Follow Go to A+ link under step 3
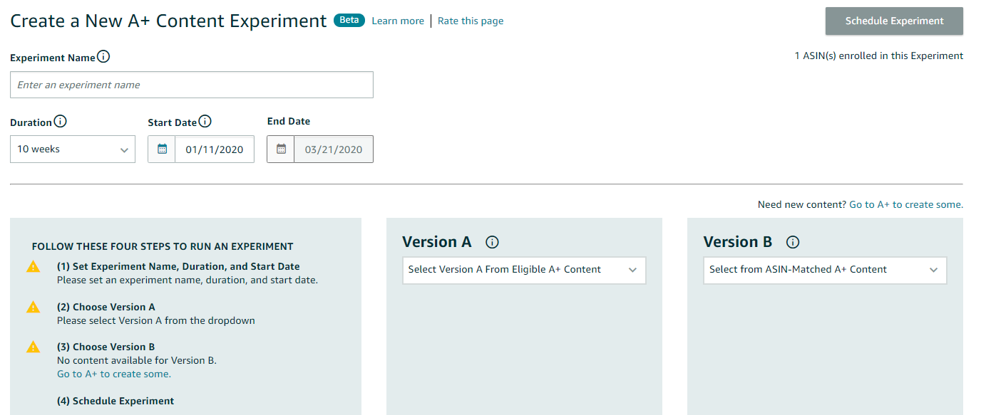The height and width of the screenshot is (415, 991). (x=114, y=374)
